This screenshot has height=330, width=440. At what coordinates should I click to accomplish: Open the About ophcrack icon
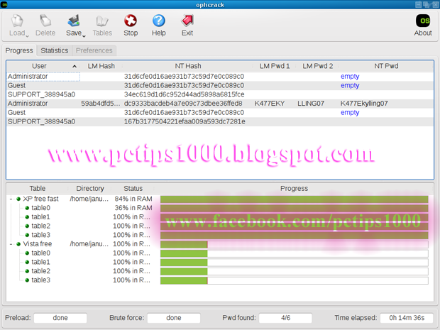[x=422, y=21]
